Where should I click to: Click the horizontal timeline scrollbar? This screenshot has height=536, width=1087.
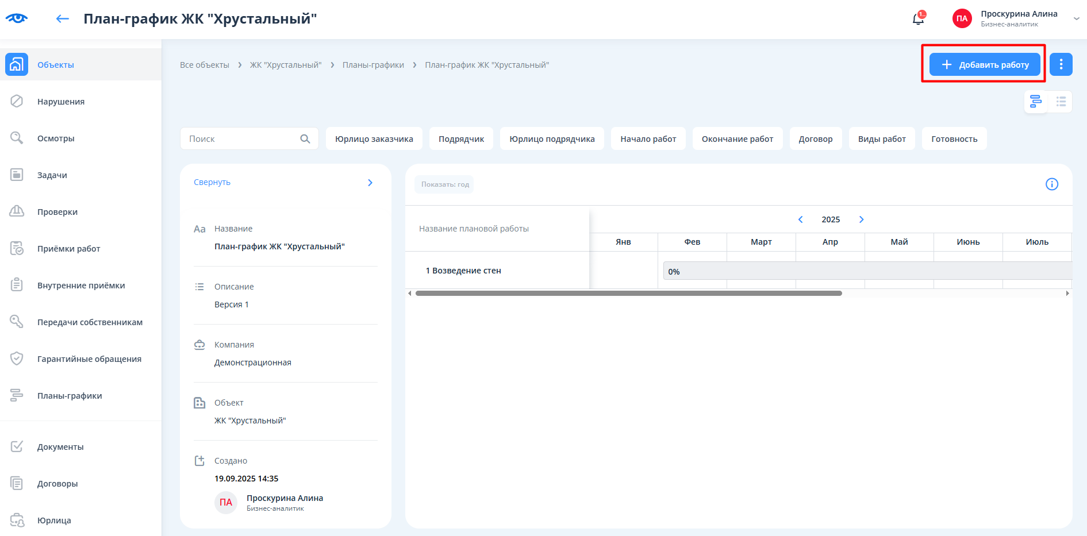[x=628, y=294]
